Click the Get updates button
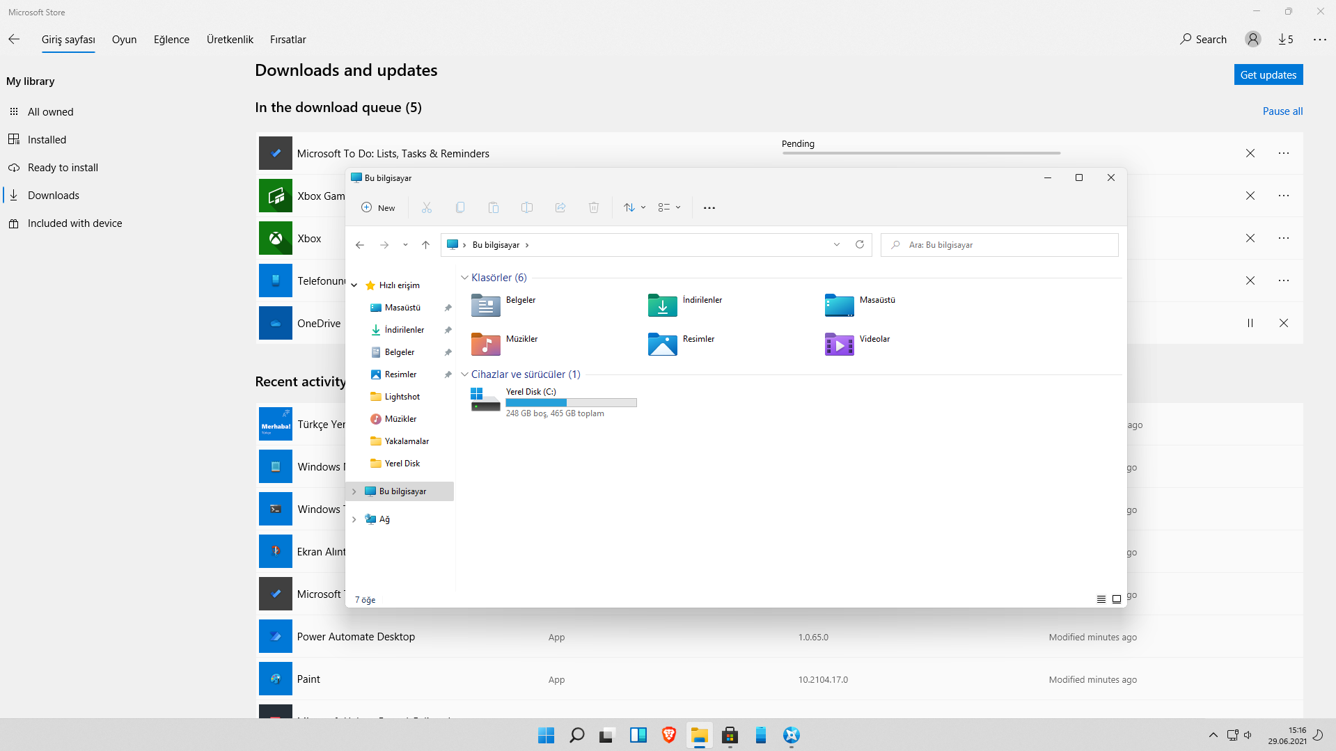1336x751 pixels. pos(1268,75)
